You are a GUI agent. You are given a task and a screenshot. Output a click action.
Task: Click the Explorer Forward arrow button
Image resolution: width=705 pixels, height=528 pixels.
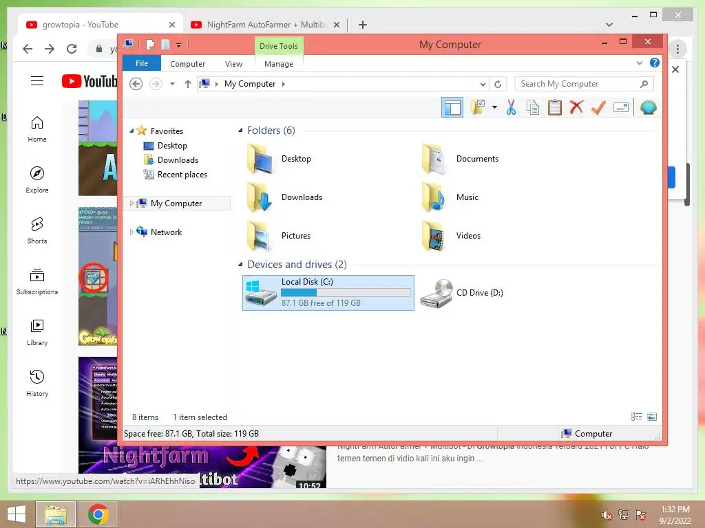coord(156,84)
